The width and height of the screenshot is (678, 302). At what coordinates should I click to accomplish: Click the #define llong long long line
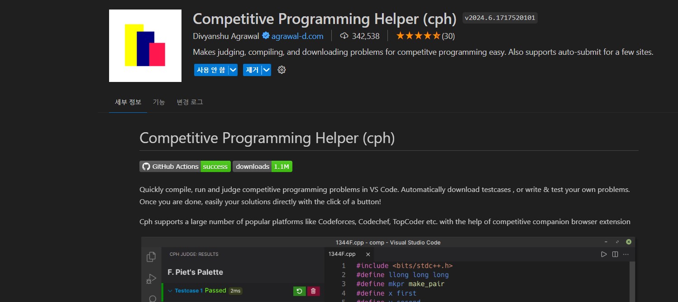[x=402, y=275]
